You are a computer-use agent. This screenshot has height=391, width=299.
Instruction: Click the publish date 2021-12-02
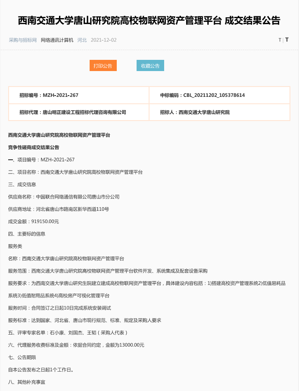coord(103,40)
